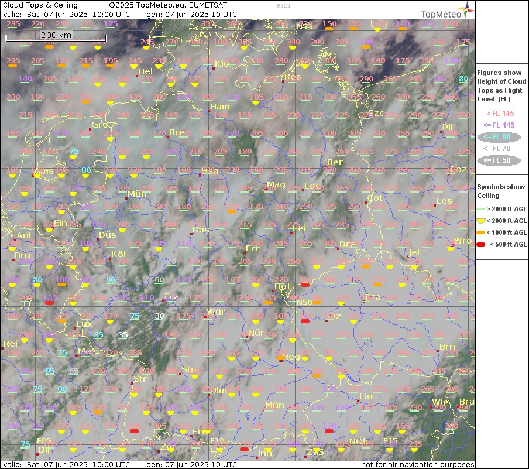Click the 'Wie' Vienna map label

[x=441, y=402]
